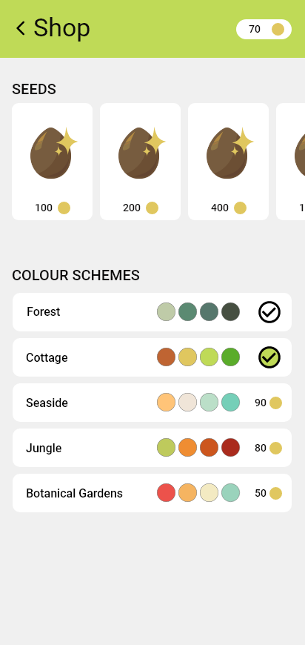Click the Forest scheme label
305x645 pixels.
[44, 312]
